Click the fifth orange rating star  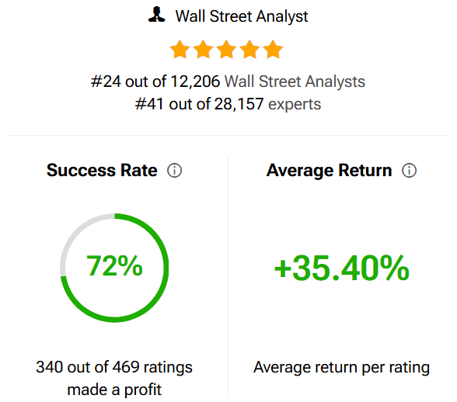click(x=273, y=50)
